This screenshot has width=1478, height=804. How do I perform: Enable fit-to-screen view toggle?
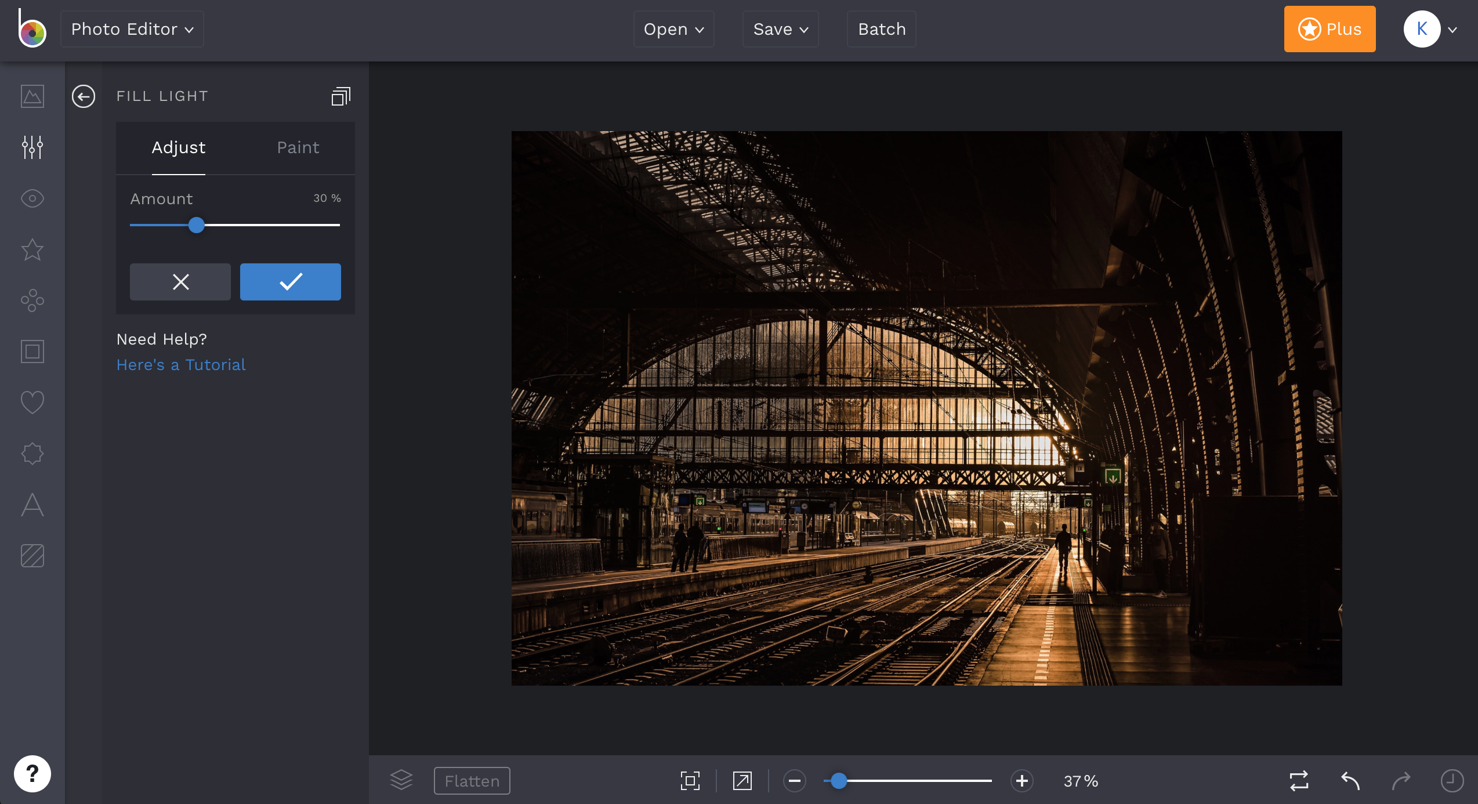pyautogui.click(x=690, y=781)
